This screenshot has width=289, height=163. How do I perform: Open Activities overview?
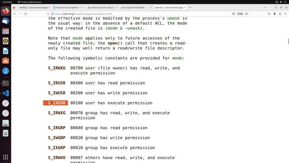(x=7, y=2)
